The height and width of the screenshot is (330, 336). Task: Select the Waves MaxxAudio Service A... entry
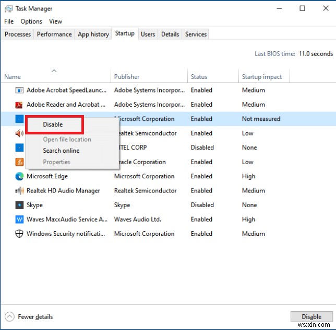[67, 219]
